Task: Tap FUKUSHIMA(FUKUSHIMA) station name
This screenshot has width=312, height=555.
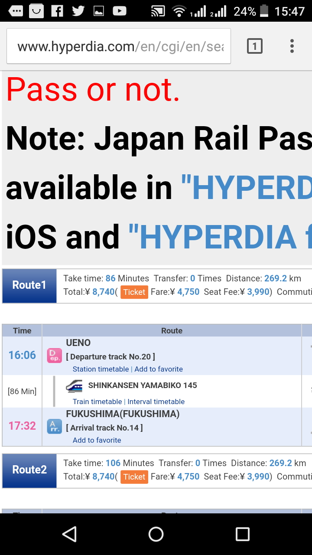Action: tap(123, 414)
